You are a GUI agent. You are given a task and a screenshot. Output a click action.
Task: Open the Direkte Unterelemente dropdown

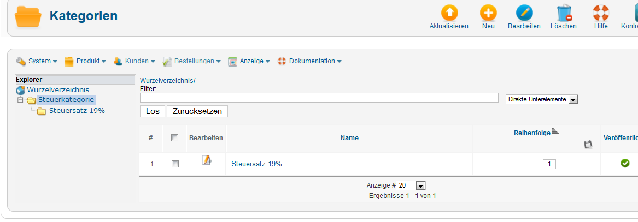(x=573, y=100)
